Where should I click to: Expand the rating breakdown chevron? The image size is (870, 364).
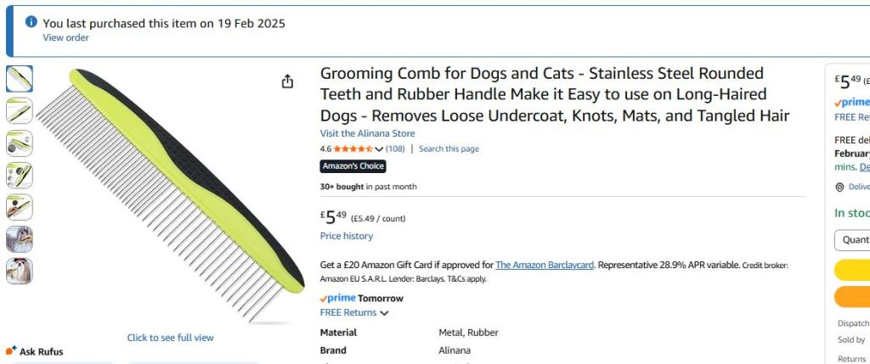[379, 149]
